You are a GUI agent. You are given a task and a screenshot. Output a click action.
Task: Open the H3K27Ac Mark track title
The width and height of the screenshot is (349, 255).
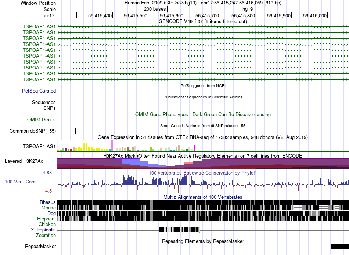click(x=203, y=156)
